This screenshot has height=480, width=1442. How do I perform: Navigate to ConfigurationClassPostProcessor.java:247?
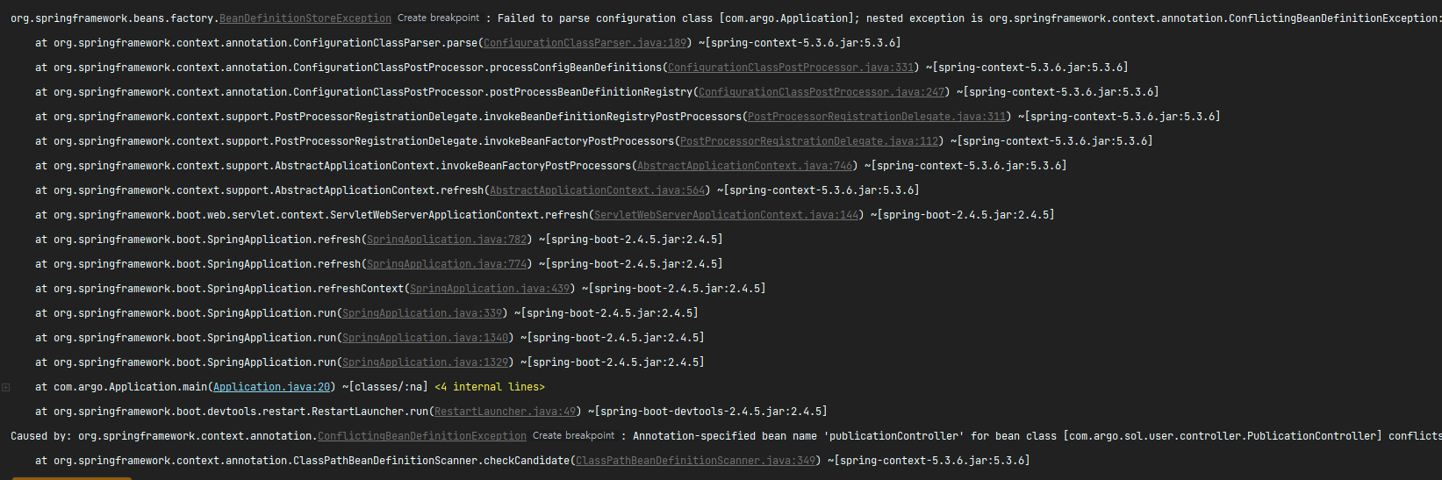coord(821,92)
